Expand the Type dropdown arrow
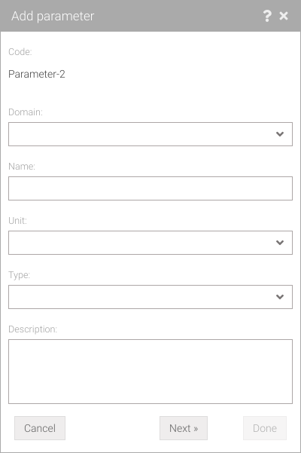This screenshot has width=301, height=453. (x=280, y=297)
